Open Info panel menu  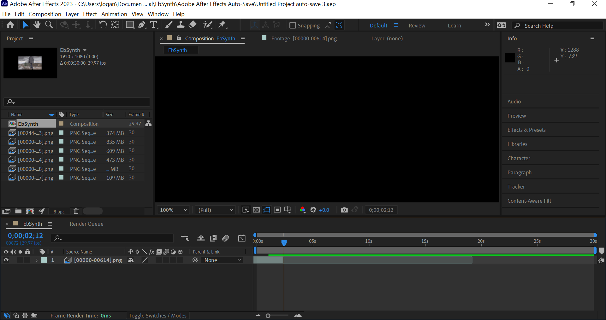click(x=592, y=38)
